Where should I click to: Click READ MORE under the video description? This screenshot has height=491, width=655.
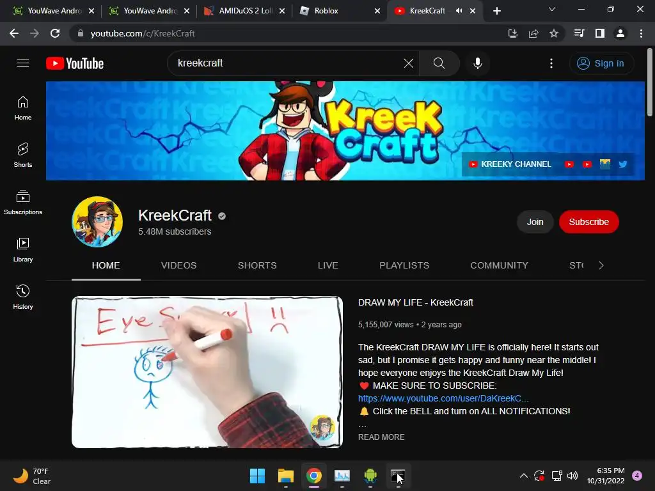381,437
